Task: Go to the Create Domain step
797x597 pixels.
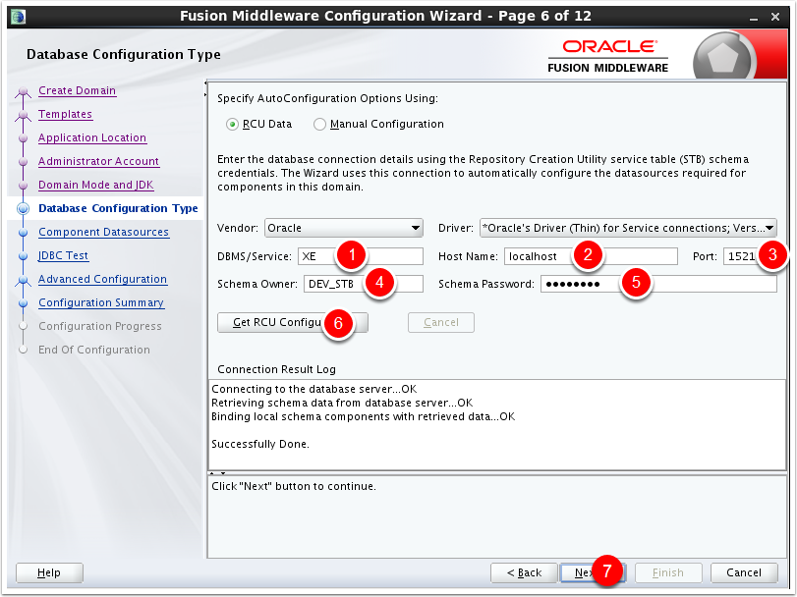Action: pyautogui.click(x=77, y=91)
